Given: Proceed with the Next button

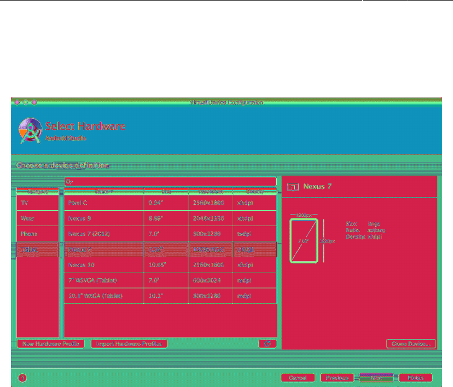Looking at the screenshot, I should coord(376,378).
